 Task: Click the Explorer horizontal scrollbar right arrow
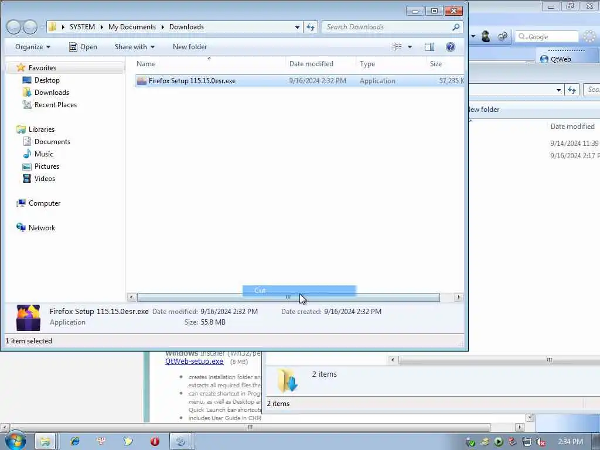[458, 297]
